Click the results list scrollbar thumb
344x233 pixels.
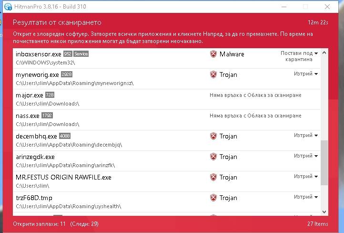coord(324,163)
